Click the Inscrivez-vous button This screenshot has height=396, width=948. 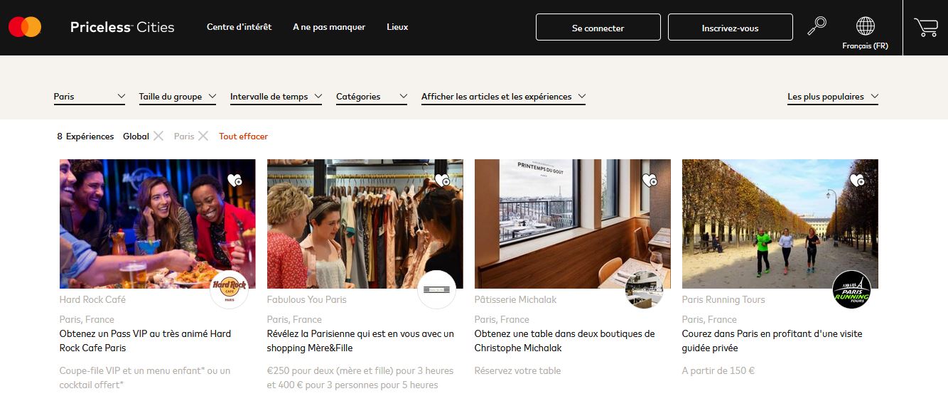pos(730,28)
